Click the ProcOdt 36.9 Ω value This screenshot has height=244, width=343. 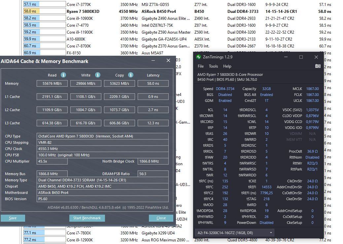tap(312, 151)
